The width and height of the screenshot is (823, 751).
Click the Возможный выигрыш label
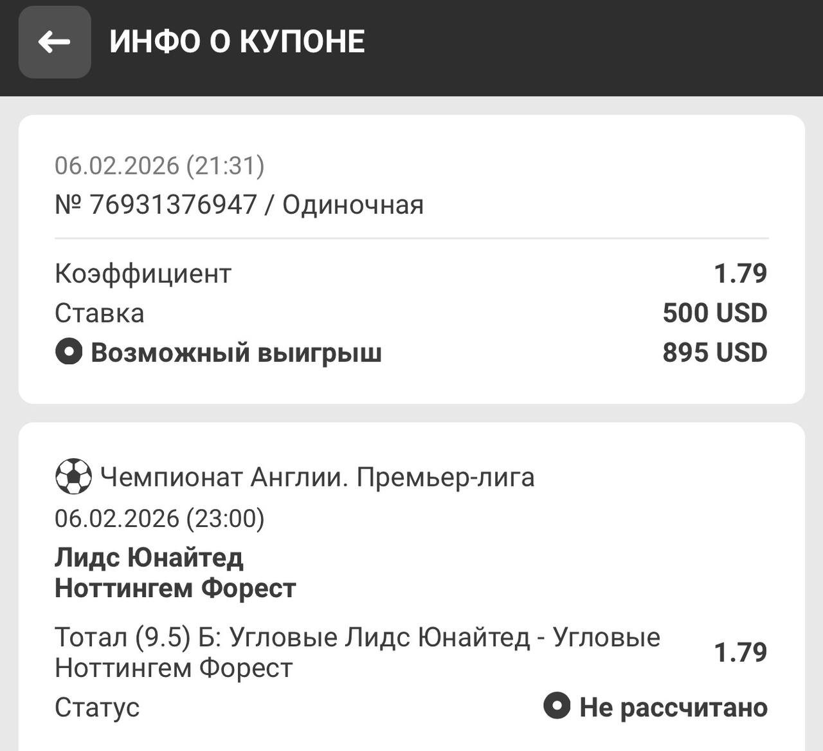coord(236,353)
